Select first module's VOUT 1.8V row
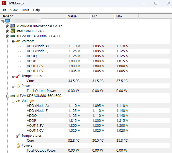This screenshot has width=172, height=153. [98, 66]
